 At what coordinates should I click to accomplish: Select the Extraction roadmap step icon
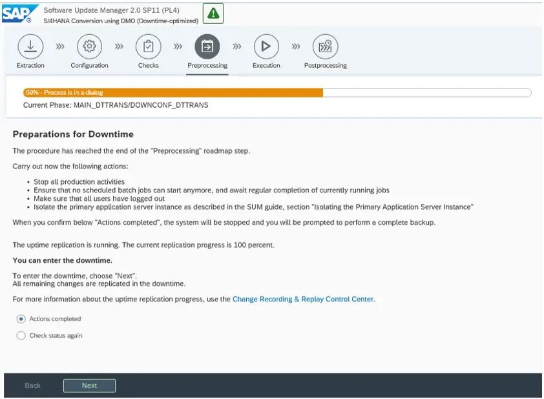point(30,46)
